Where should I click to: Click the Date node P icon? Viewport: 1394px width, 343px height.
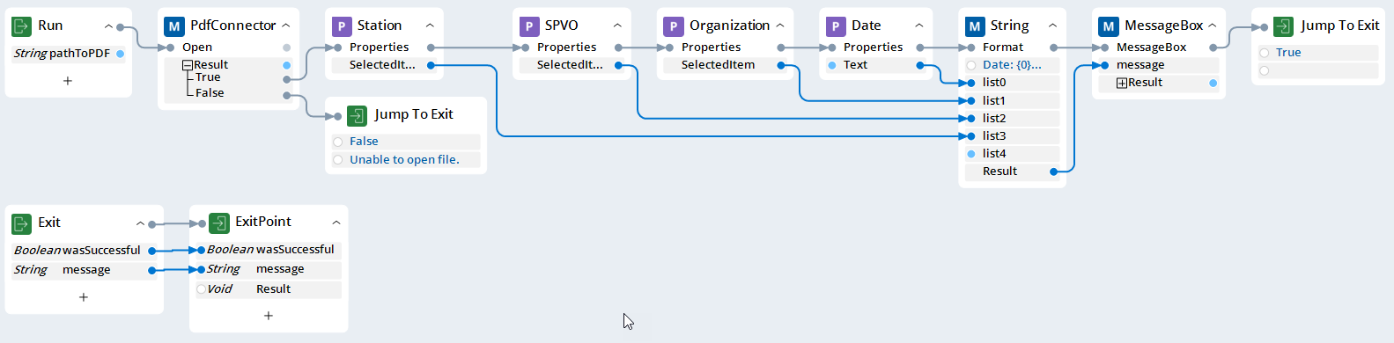(835, 26)
